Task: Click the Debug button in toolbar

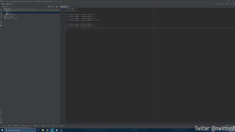Action: [x=226, y=4]
